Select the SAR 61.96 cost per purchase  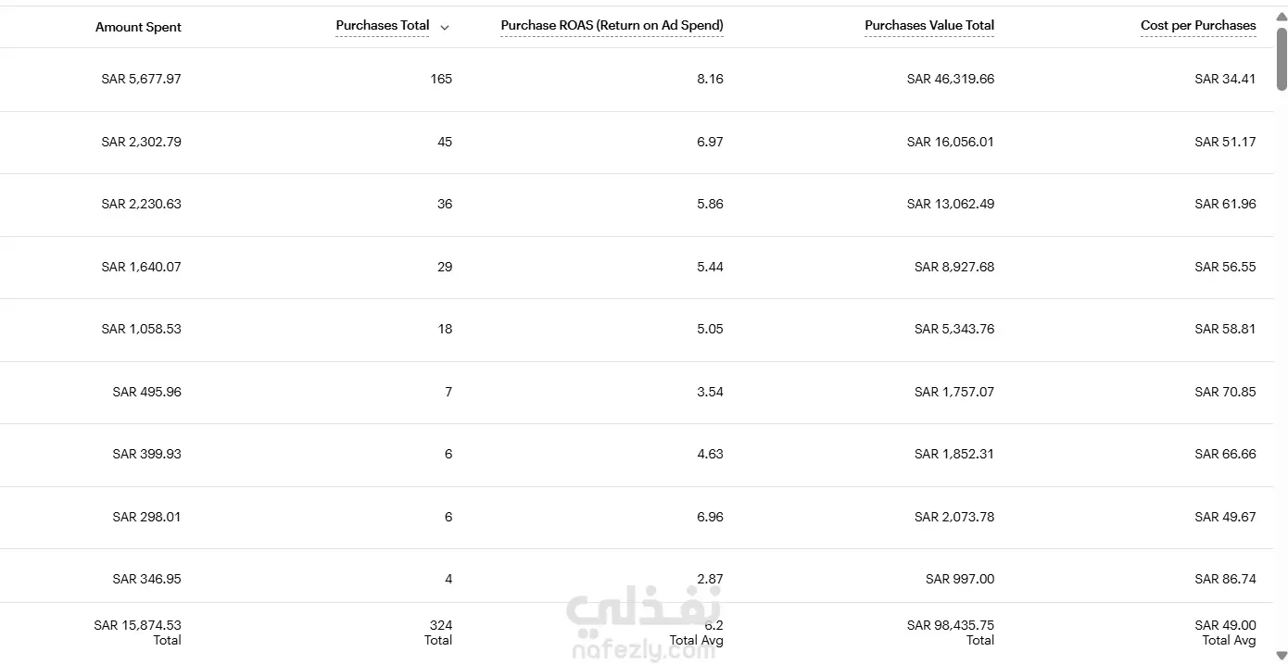tap(1225, 204)
